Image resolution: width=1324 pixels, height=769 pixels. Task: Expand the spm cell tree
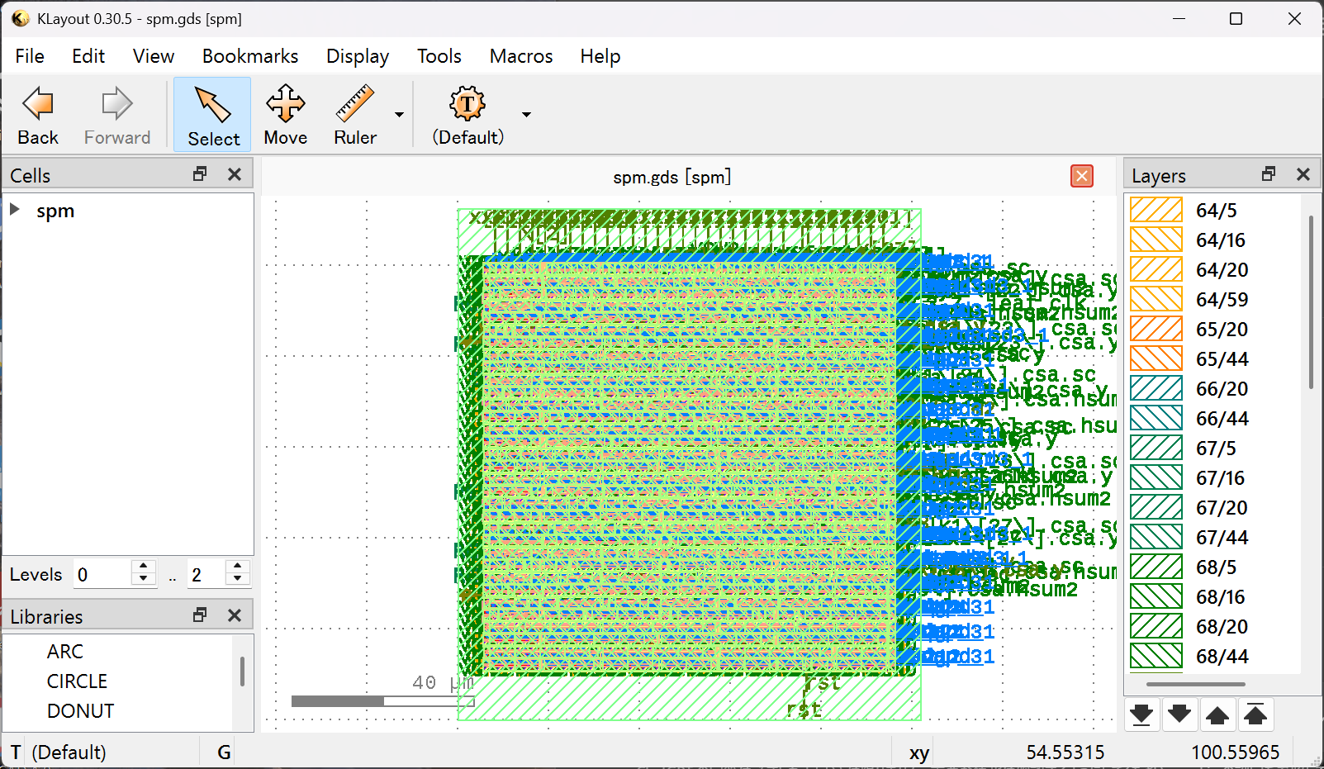15,210
